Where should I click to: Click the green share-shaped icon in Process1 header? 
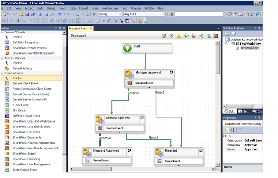coord(201,36)
